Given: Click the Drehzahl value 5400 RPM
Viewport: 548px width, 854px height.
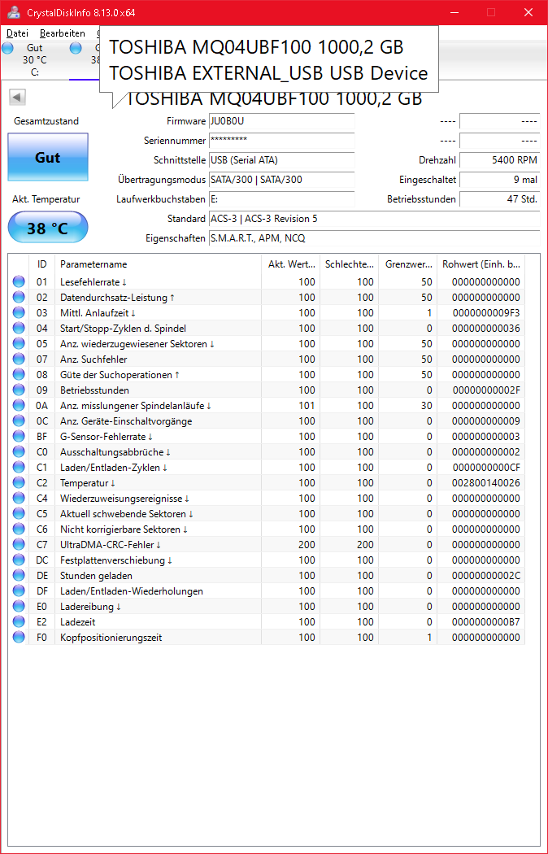Looking at the screenshot, I should (x=499, y=160).
